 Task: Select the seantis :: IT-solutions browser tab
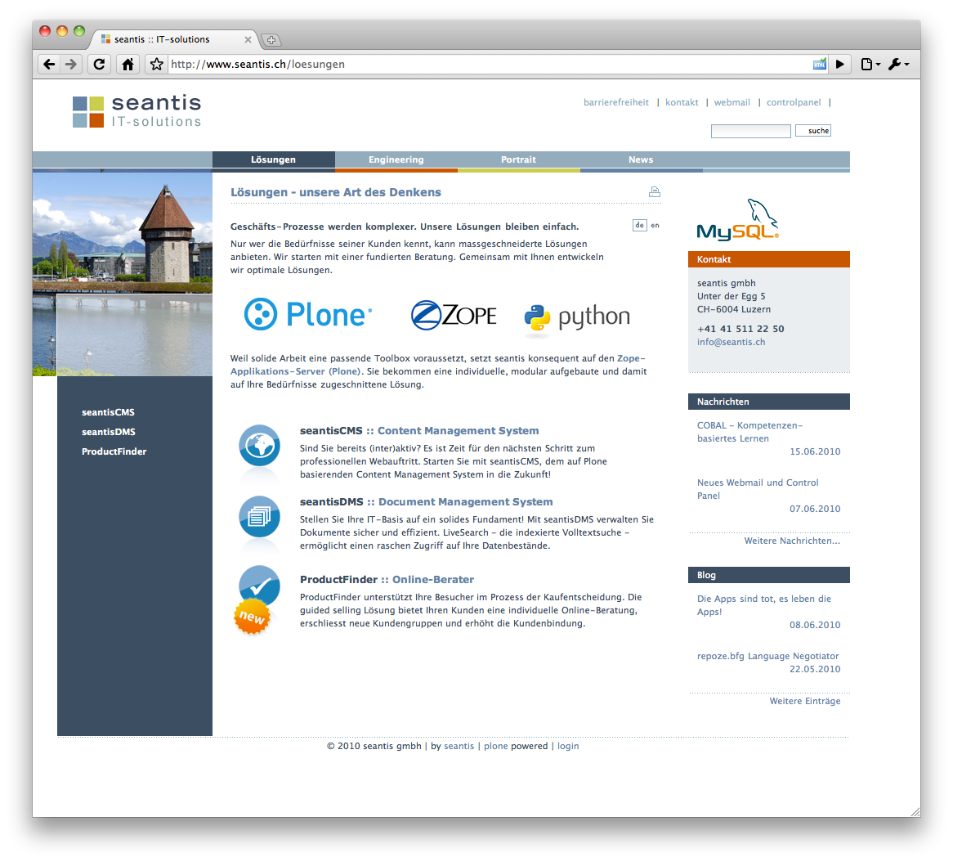(x=173, y=39)
